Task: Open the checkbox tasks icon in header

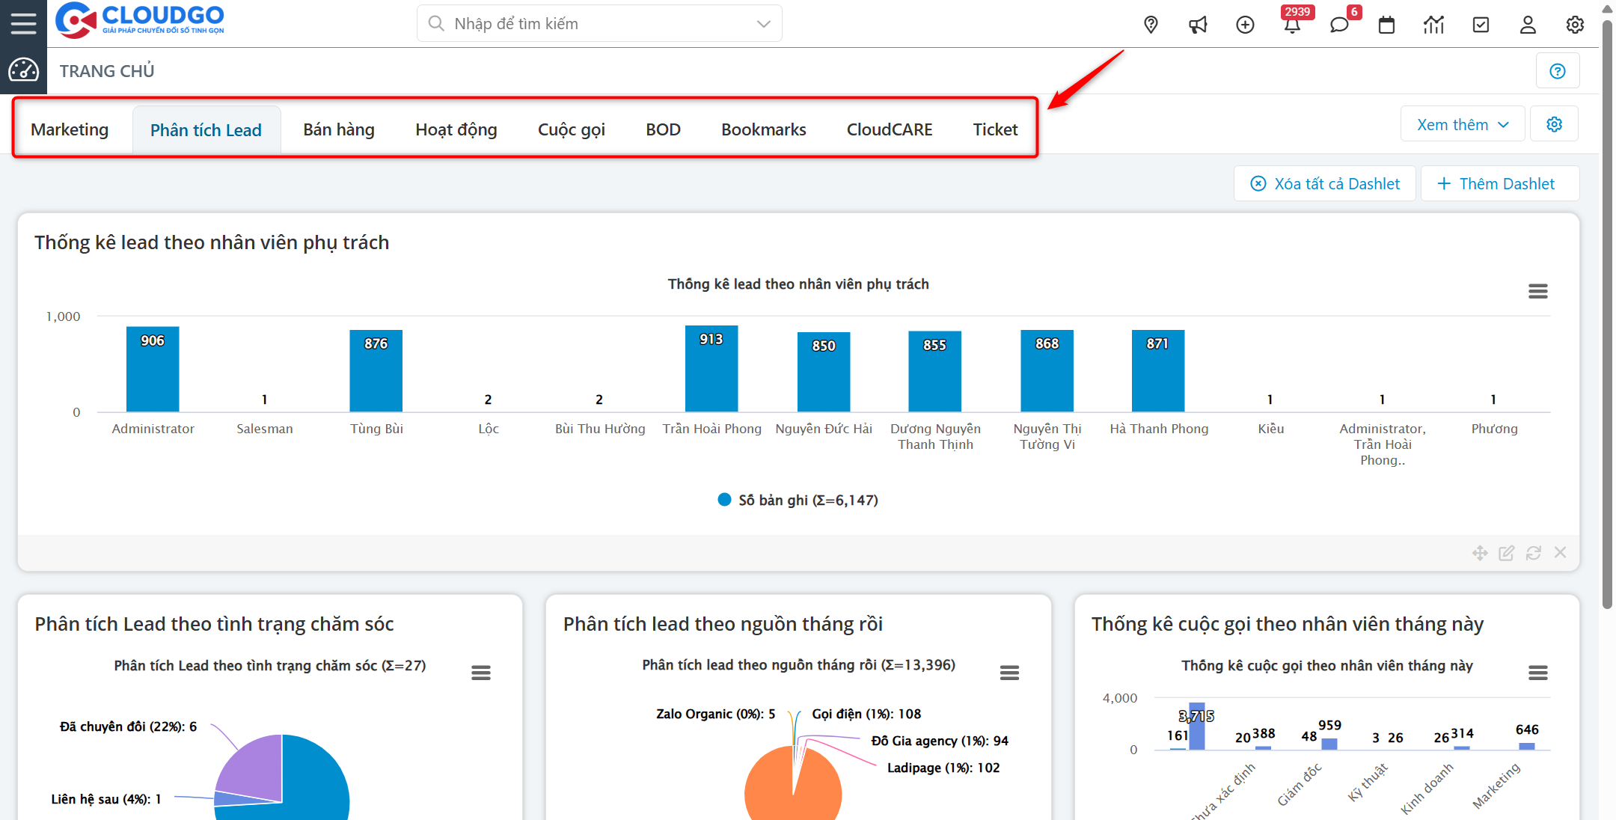Action: tap(1481, 25)
